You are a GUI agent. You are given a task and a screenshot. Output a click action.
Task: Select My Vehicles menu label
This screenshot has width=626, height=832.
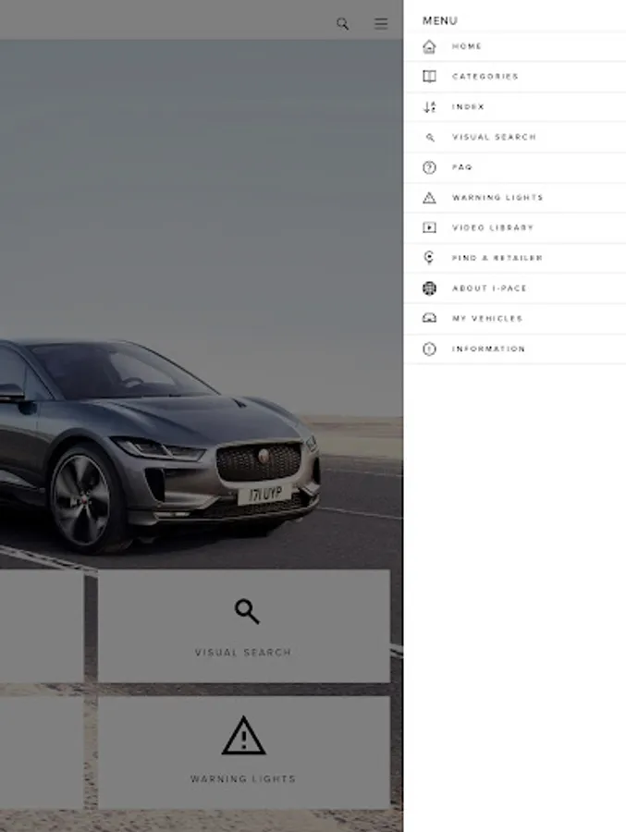click(x=487, y=318)
